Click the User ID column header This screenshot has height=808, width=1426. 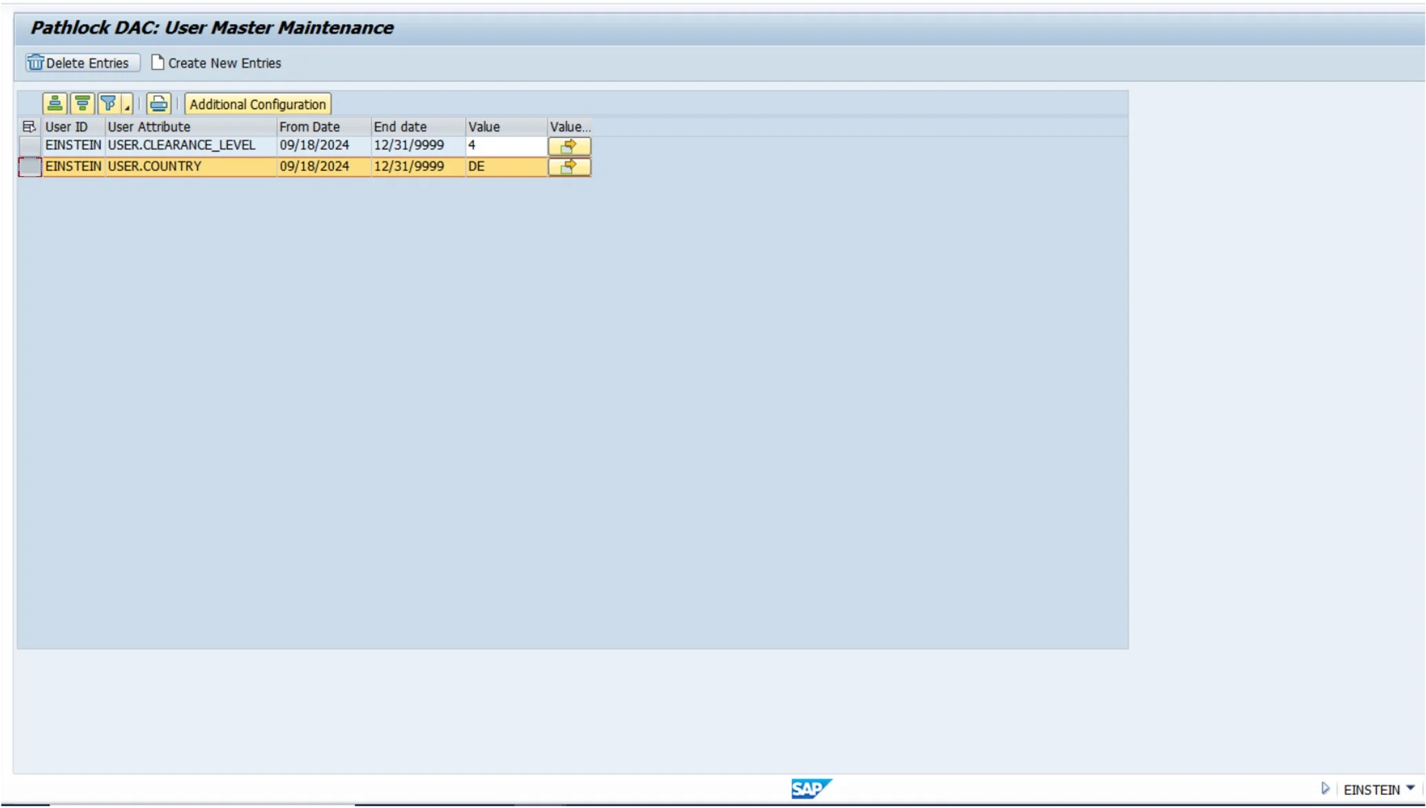tap(74, 127)
